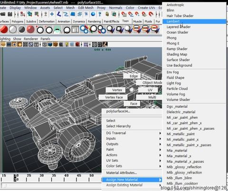Select the padlock lock-selection icon
The width and height of the screenshot is (228, 191).
pos(107,14)
